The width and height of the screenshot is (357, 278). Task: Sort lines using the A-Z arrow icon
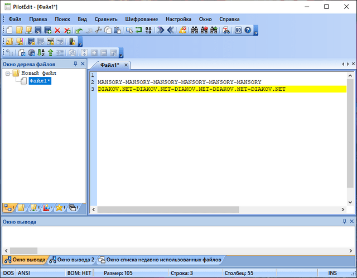[x=41, y=53]
